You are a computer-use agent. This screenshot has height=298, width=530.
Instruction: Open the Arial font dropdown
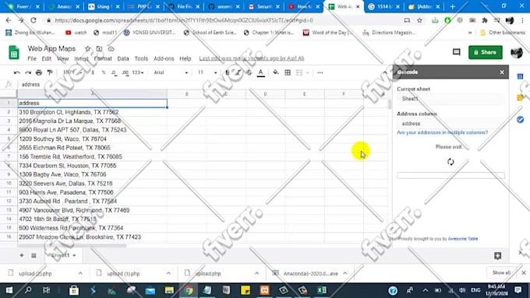[171, 72]
